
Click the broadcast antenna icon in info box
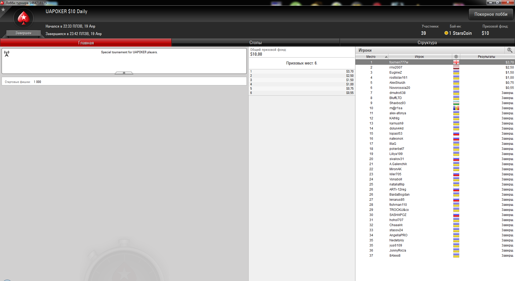(7, 54)
